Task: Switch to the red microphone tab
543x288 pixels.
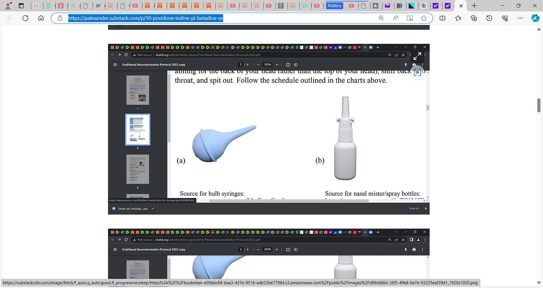Action: [x=61, y=6]
